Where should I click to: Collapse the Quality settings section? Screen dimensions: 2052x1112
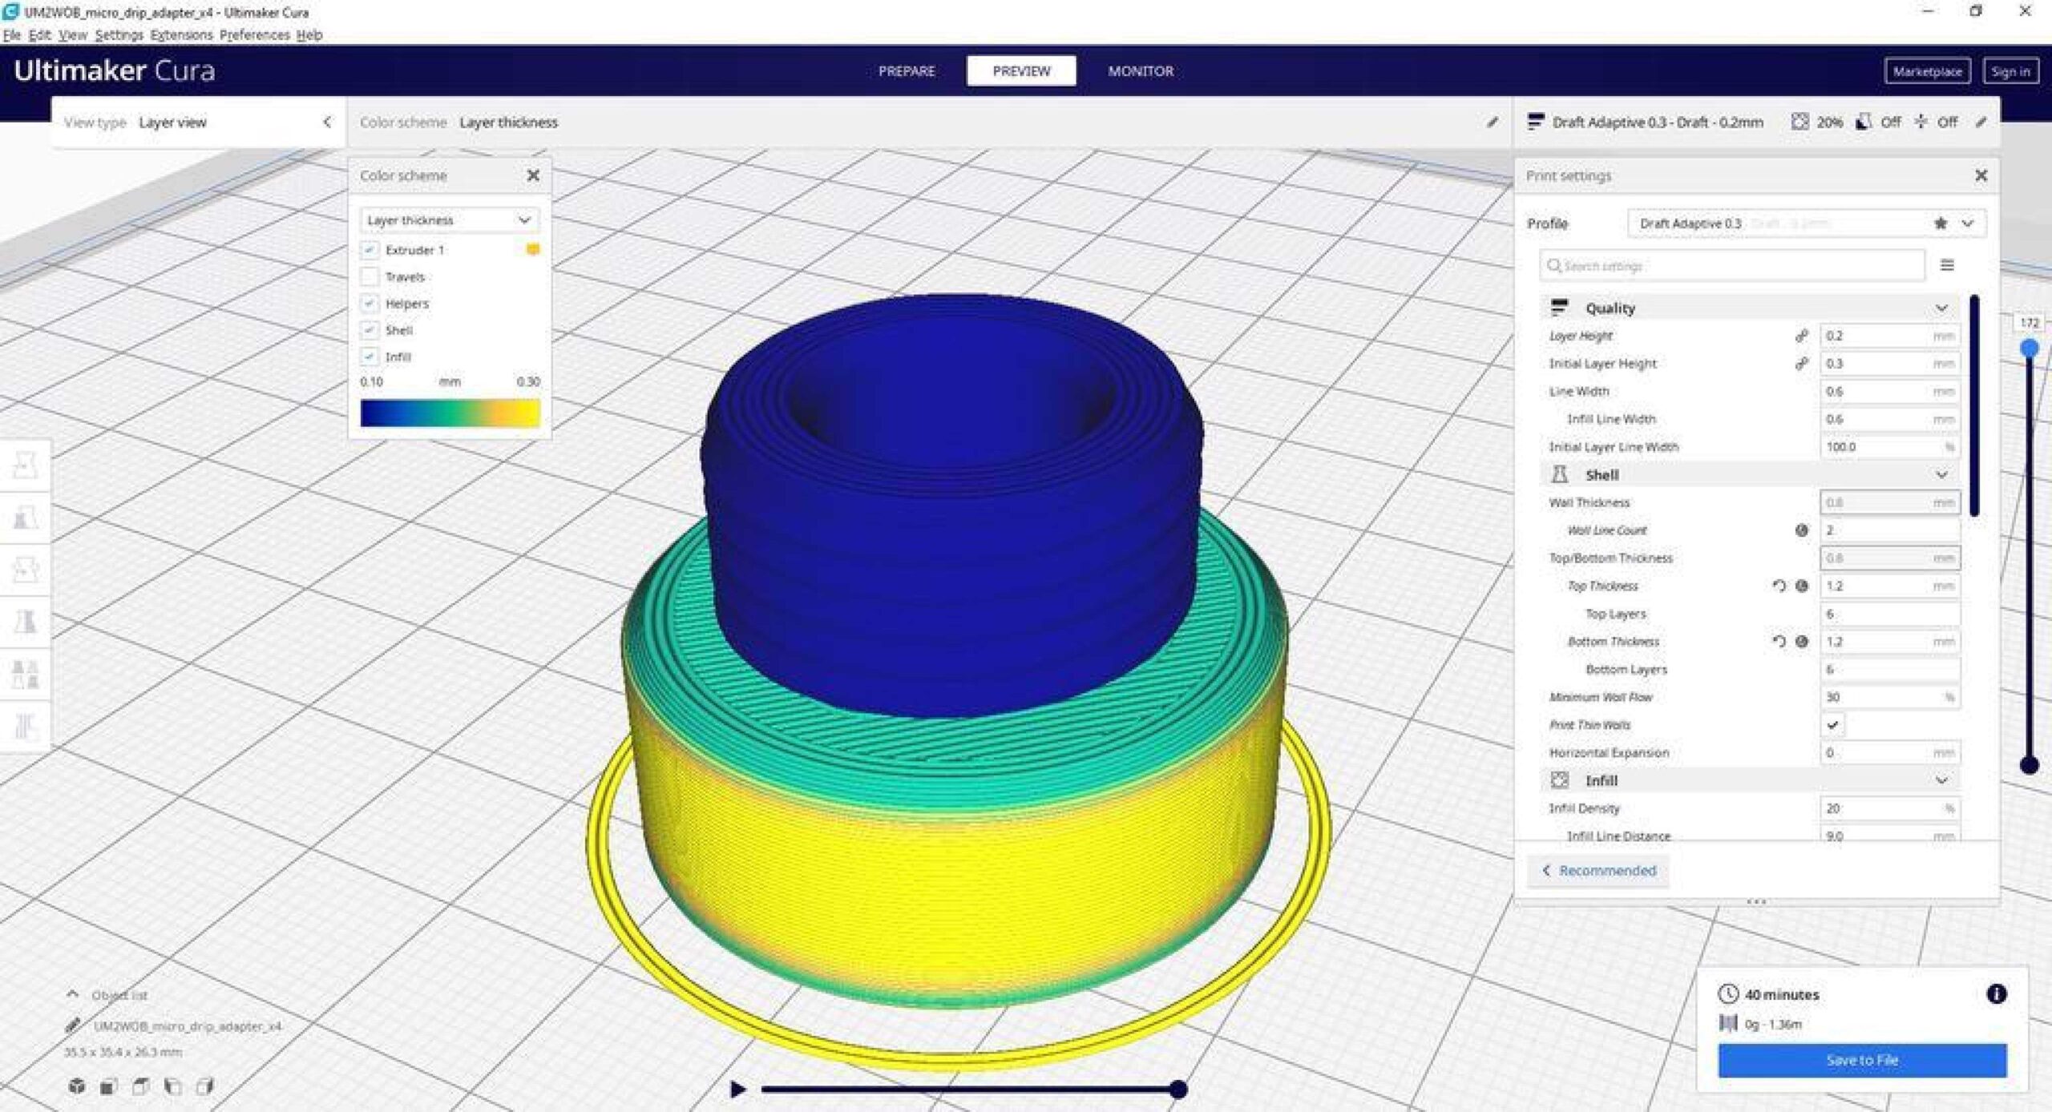pyautogui.click(x=1941, y=308)
